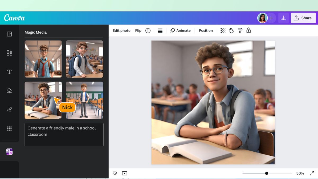
Task: Open the analytics bar chart icon
Action: pos(284,18)
